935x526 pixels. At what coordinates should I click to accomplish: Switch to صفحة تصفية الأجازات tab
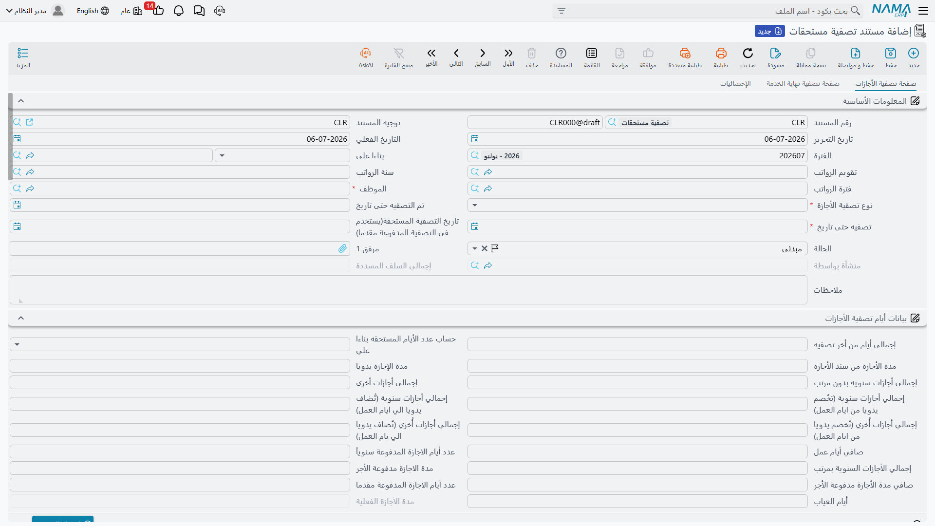coord(886,83)
